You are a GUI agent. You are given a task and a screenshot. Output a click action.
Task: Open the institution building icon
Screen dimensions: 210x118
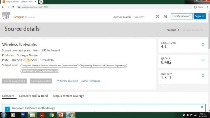pos(165,17)
